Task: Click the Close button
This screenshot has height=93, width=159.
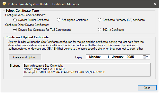Action: (147, 88)
